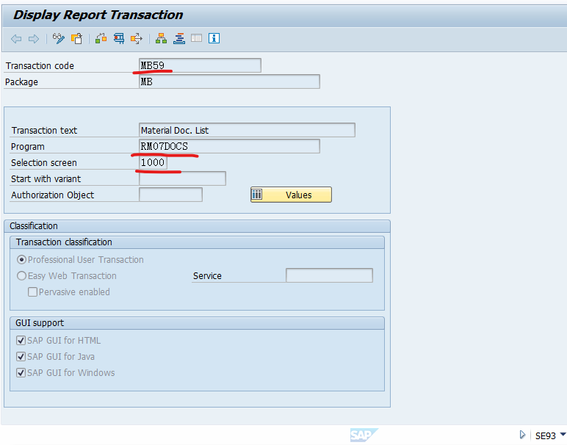The height and width of the screenshot is (445, 567).
Task: Click the Transaction code field MB59
Action: click(200, 65)
